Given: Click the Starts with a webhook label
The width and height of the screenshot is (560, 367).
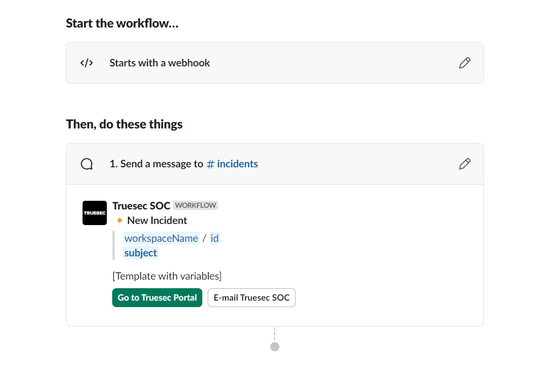Looking at the screenshot, I should click(160, 63).
